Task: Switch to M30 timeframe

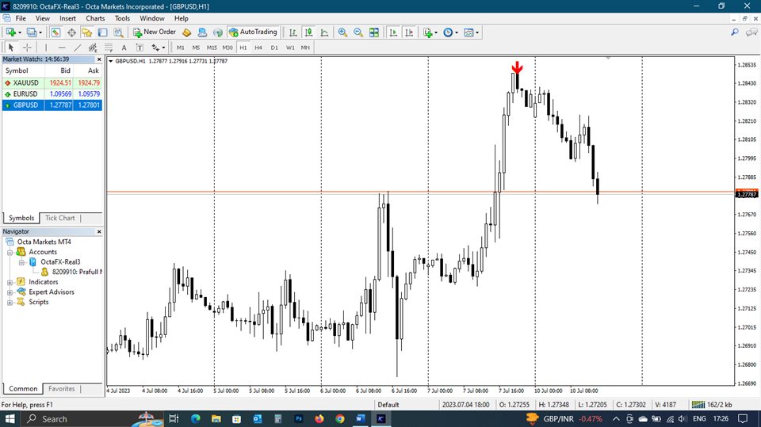Action: coord(228,48)
